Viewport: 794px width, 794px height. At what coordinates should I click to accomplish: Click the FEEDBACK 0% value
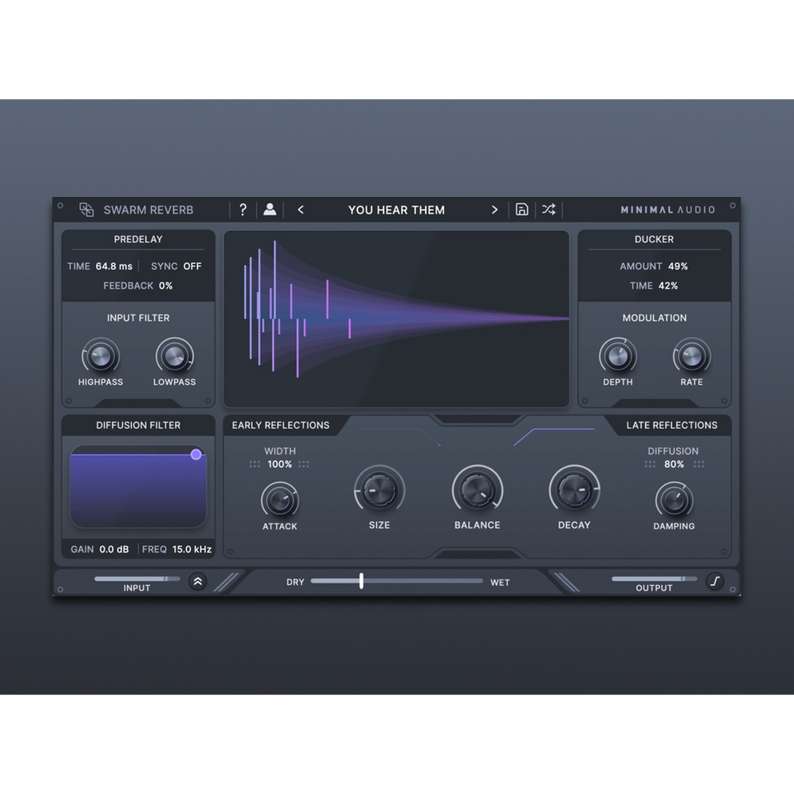(165, 286)
